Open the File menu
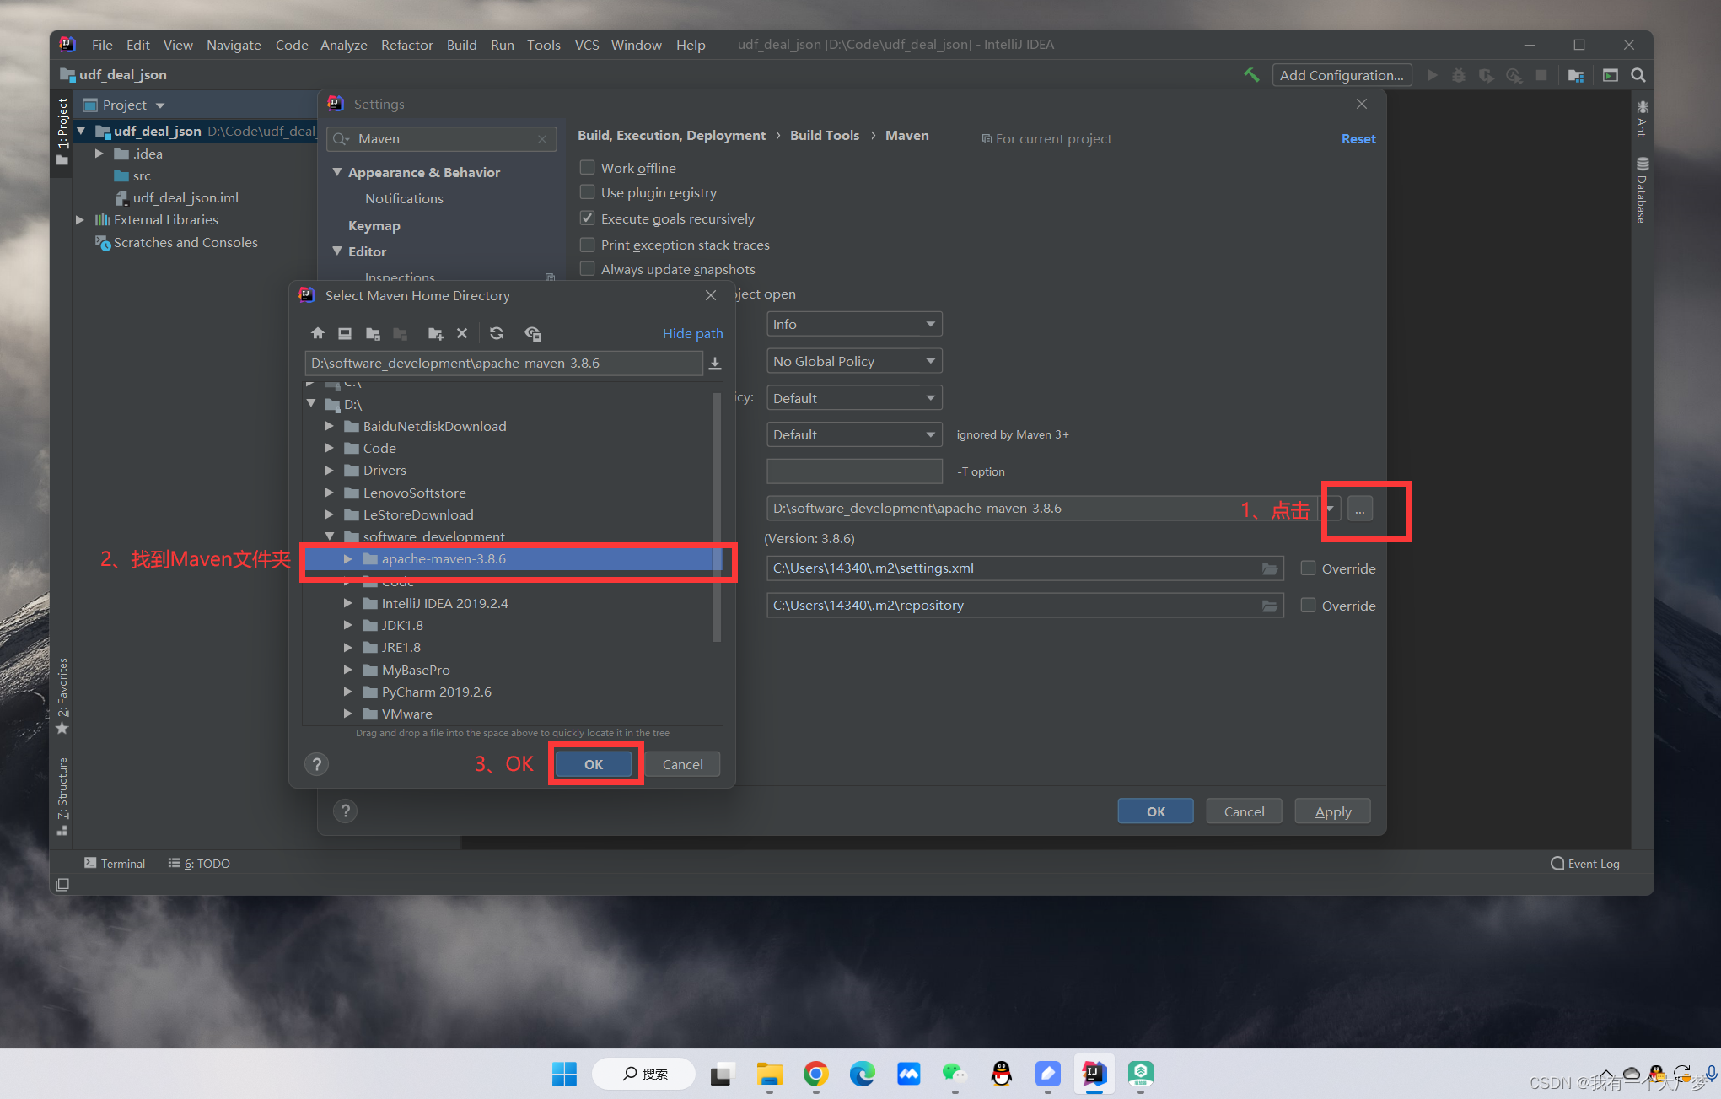 point(102,45)
